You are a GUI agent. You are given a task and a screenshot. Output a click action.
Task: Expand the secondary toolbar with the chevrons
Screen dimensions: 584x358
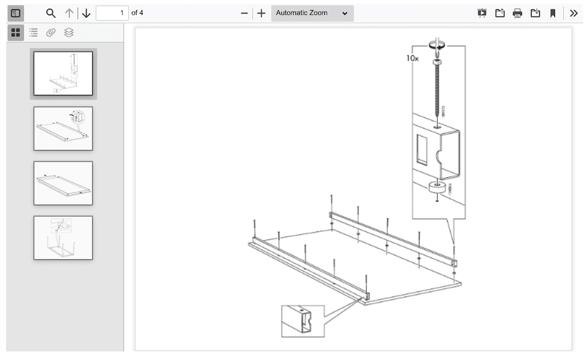573,12
